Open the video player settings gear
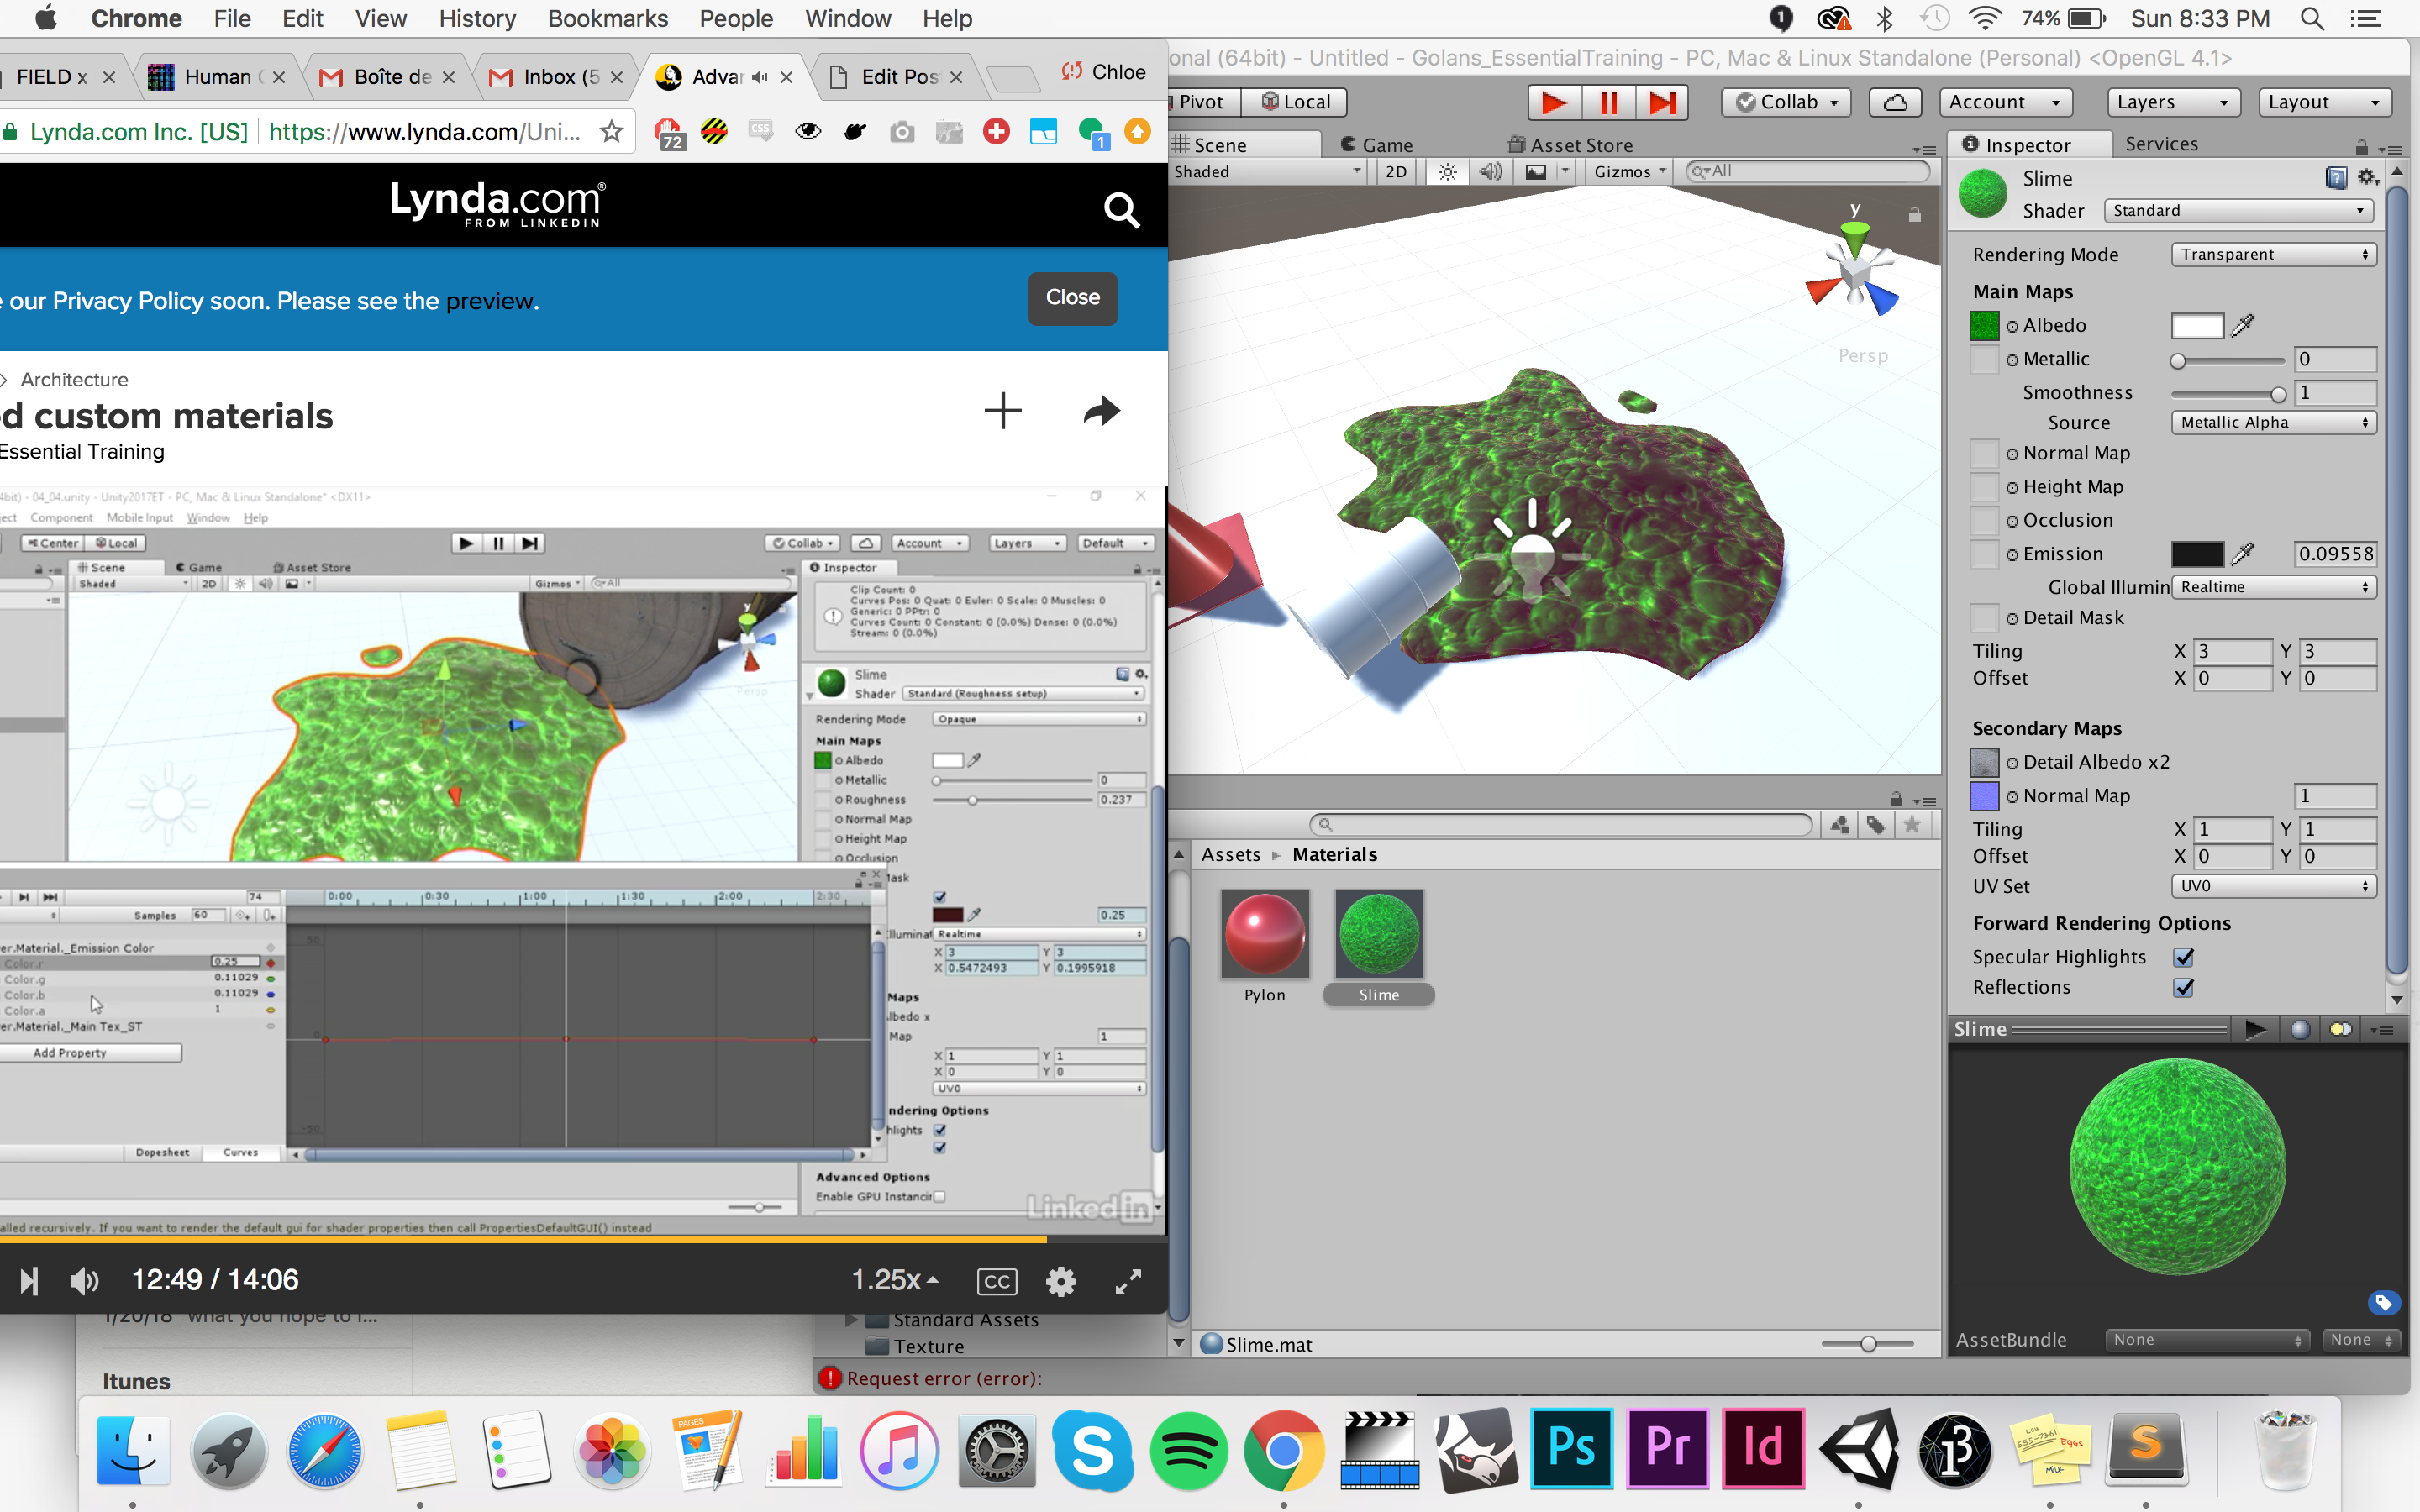The image size is (2420, 1512). [x=1060, y=1281]
